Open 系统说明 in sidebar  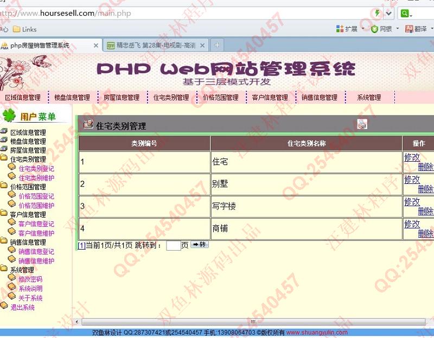[x=30, y=289]
